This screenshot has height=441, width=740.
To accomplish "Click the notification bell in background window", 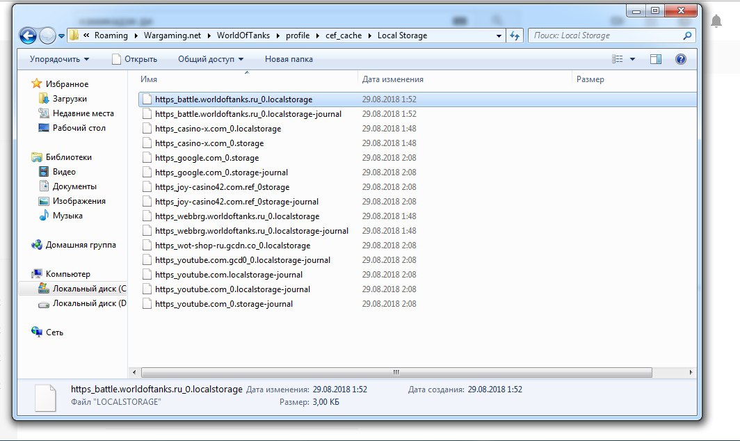I will point(716,22).
